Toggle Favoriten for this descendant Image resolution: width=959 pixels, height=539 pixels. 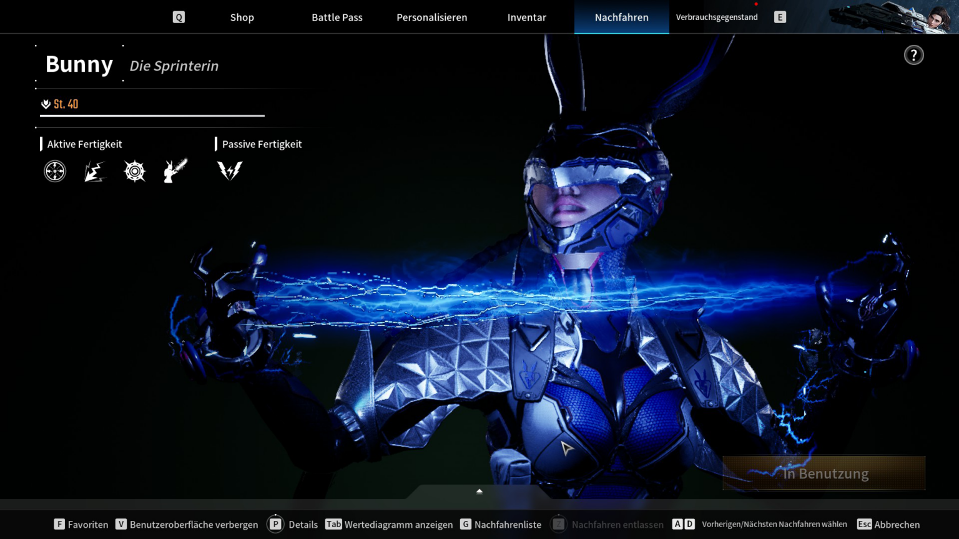coord(81,525)
